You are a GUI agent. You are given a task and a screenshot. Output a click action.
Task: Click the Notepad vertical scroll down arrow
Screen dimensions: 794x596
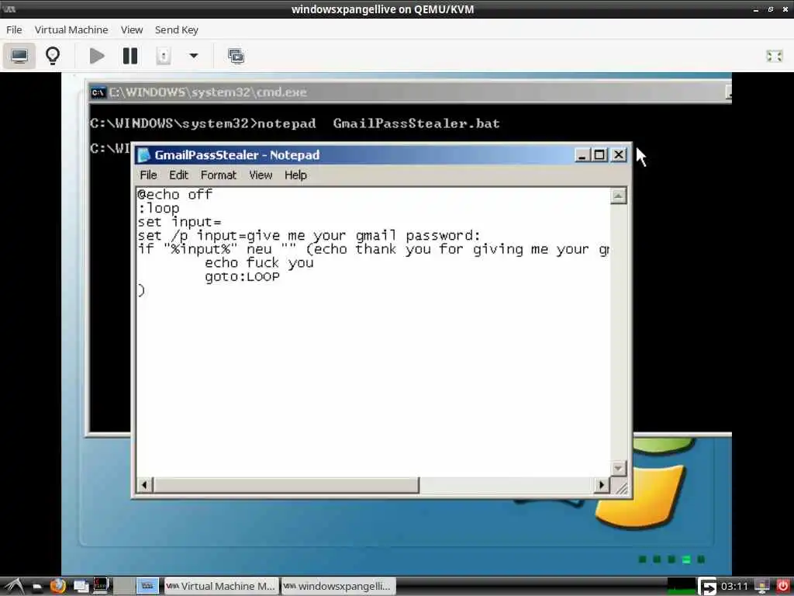[618, 468]
